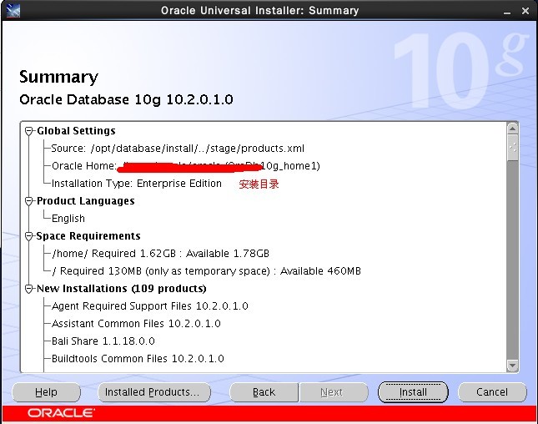Screen dimensions: 538x424
Task: Select the / Required 130MB temporary space row
Action: (x=206, y=271)
